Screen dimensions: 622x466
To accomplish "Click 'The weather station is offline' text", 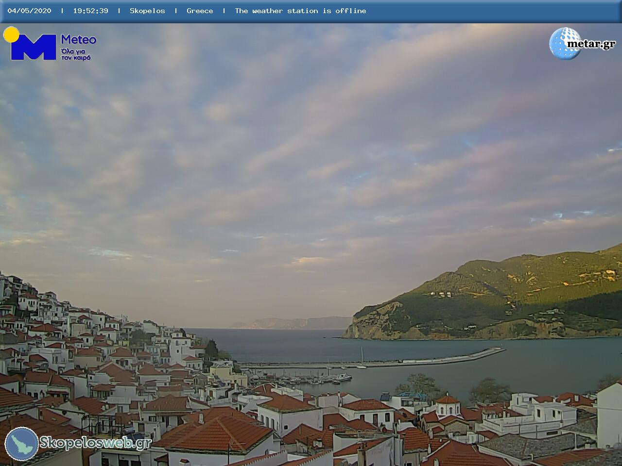I will pyautogui.click(x=300, y=11).
